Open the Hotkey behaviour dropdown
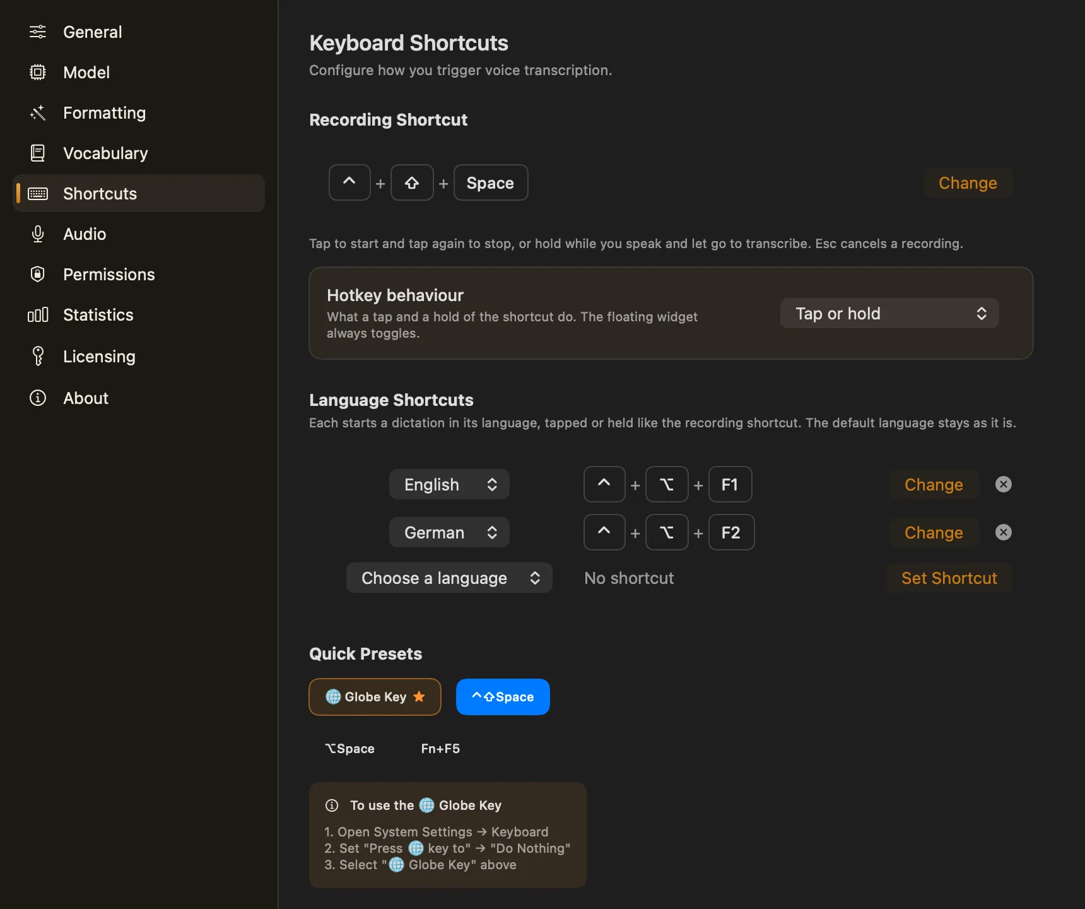This screenshot has height=909, width=1085. pyautogui.click(x=889, y=313)
